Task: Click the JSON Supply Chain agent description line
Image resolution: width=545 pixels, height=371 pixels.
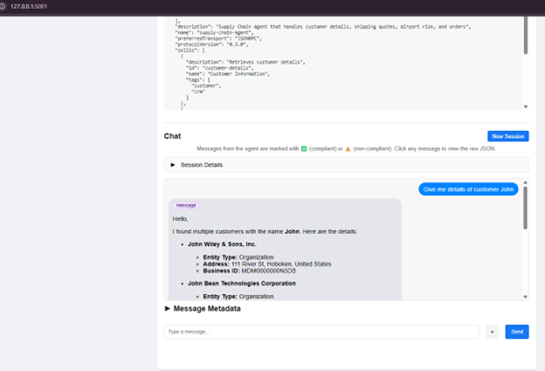Action: tap(323, 27)
